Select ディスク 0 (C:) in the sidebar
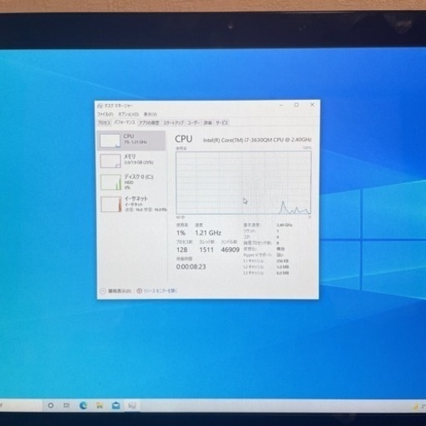Viewport: 426px width, 426px height. click(132, 181)
